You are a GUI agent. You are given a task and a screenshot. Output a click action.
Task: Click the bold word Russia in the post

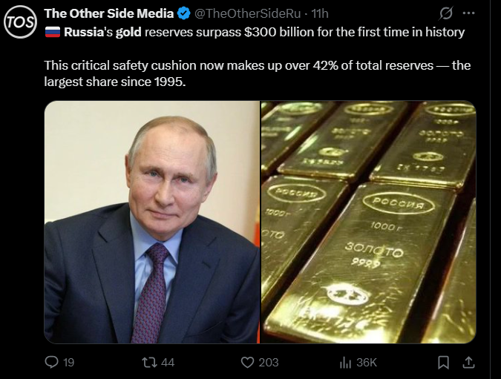point(85,32)
